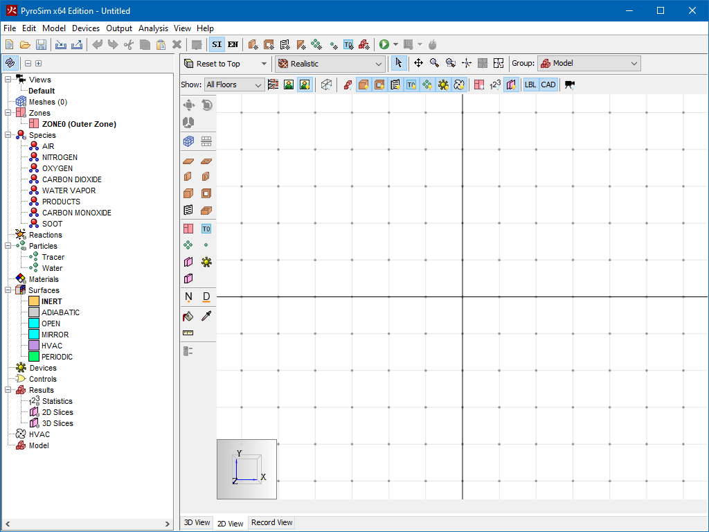This screenshot has height=532, width=709.
Task: Click the PERIODIC surface green swatch
Action: pos(34,357)
